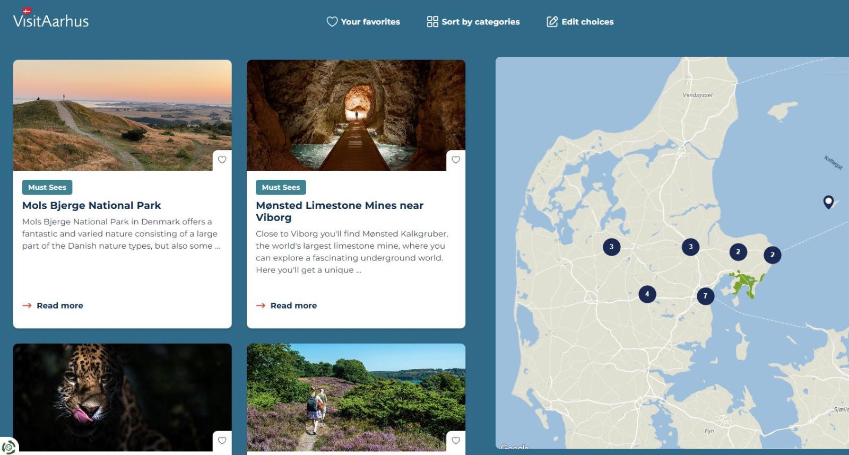Click the Mols Bjerge card description text
Viewport: 849px width, 455px height.
pos(121,233)
